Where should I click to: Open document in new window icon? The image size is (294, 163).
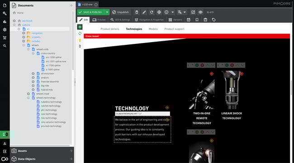tap(193, 12)
